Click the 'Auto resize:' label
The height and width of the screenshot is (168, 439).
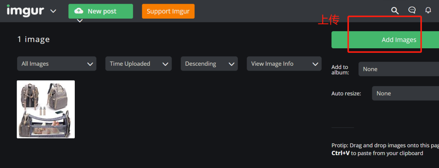[x=346, y=93]
